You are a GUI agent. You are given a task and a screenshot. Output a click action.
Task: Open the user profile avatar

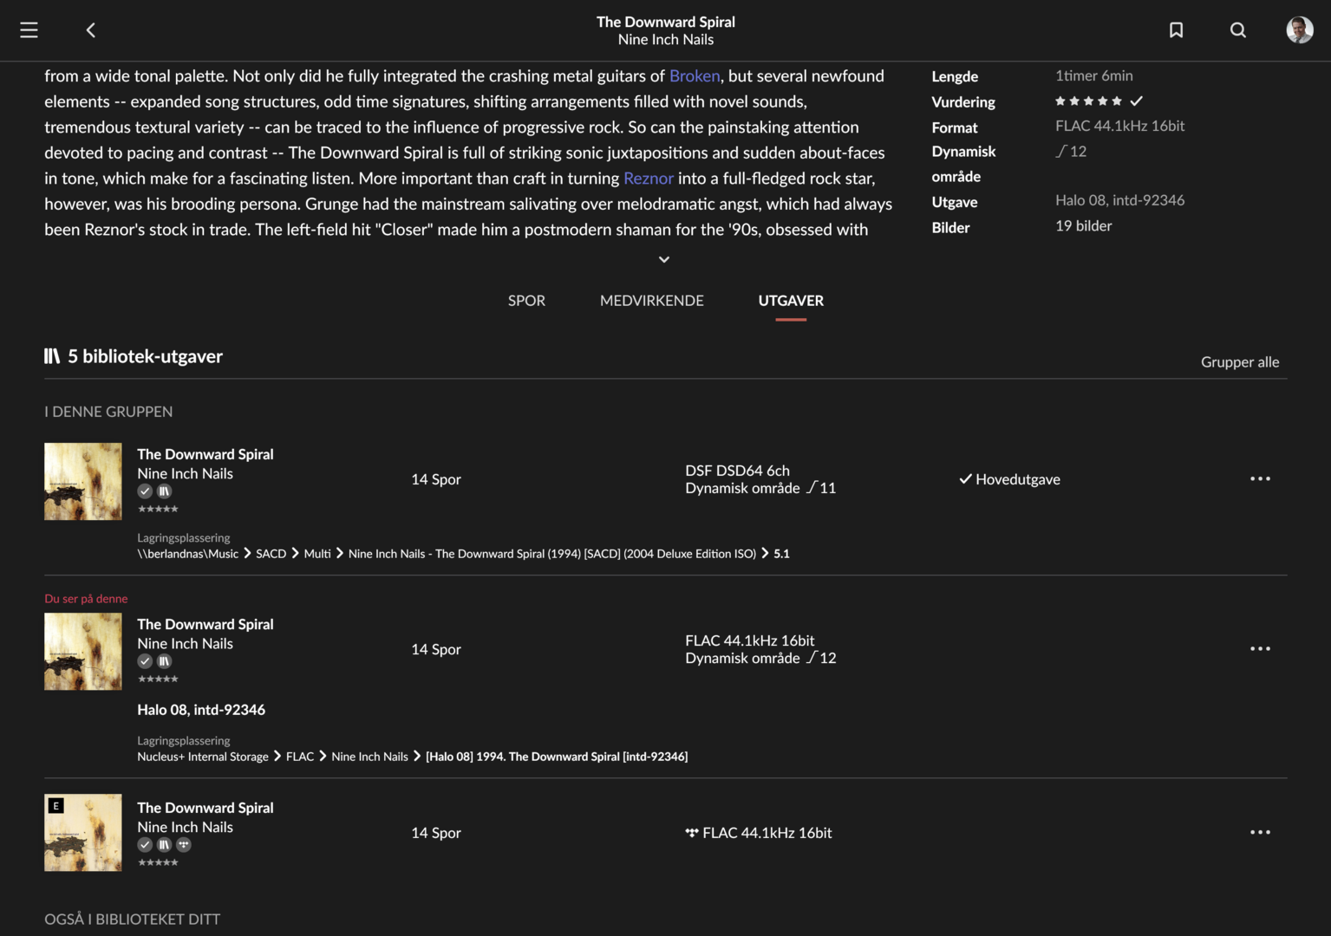[1299, 30]
